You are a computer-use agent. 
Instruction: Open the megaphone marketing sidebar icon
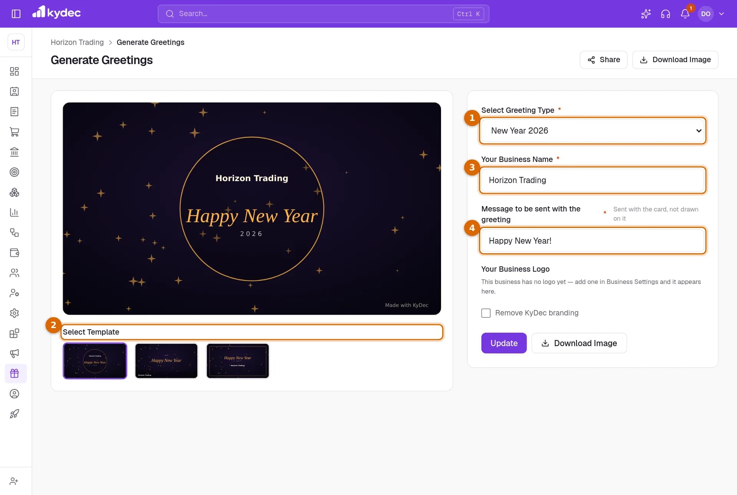[x=14, y=353]
